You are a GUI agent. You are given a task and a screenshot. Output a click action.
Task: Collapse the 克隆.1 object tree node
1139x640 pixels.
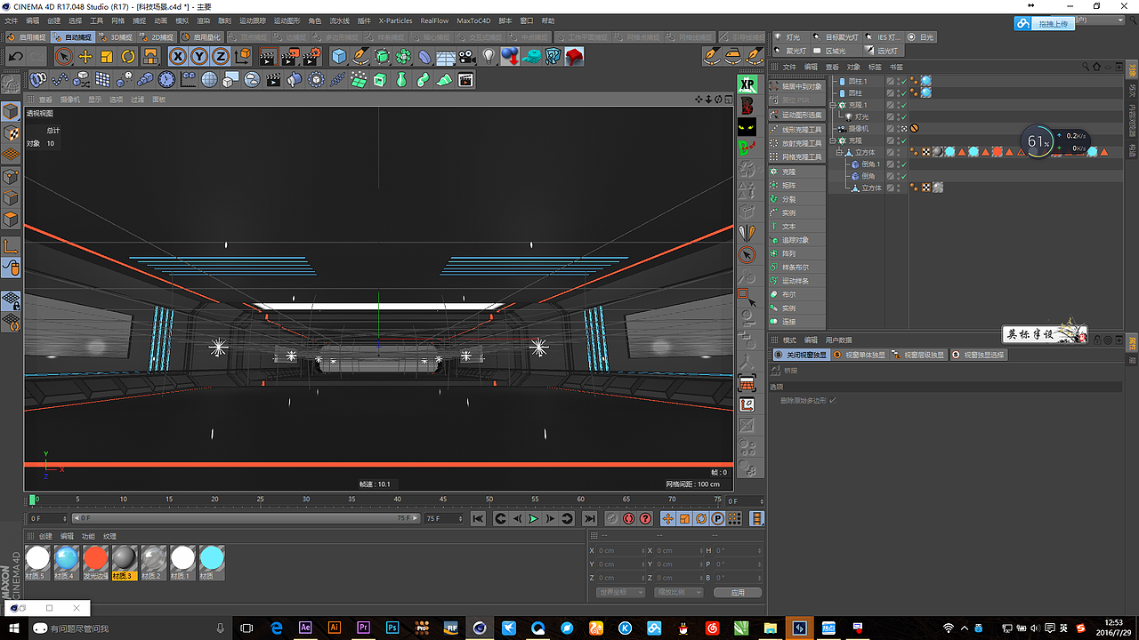pyautogui.click(x=834, y=105)
